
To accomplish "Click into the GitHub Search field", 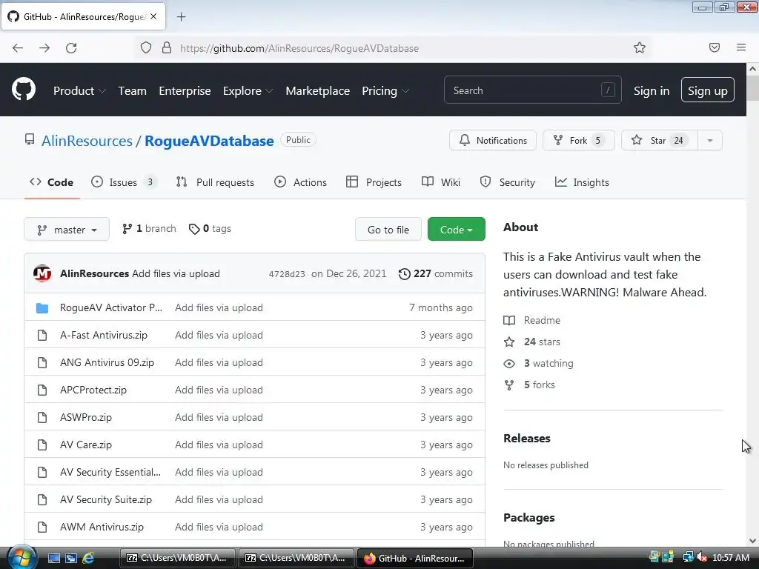I will click(532, 90).
